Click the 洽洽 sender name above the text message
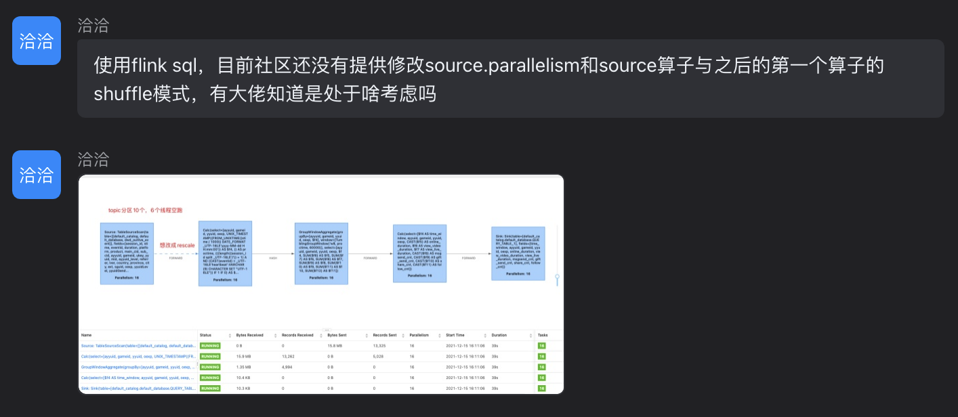 [x=93, y=26]
